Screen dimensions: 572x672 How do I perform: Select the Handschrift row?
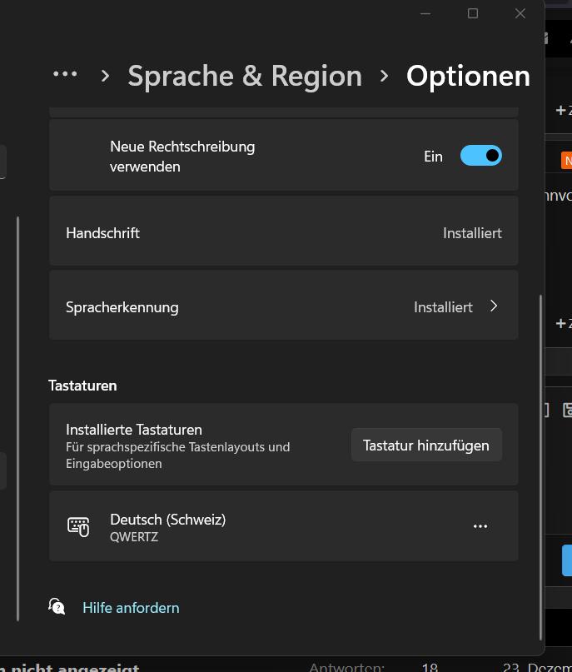pyautogui.click(x=283, y=233)
